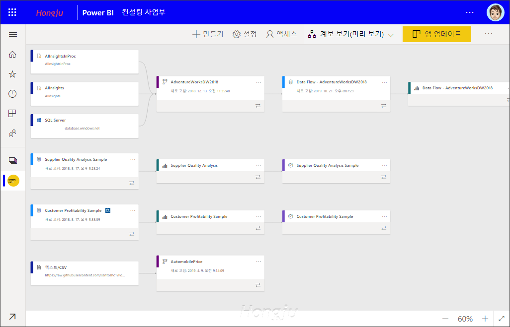
Task: Show lineage on AutomobilePrice dataflow card
Action: pyautogui.click(x=258, y=285)
